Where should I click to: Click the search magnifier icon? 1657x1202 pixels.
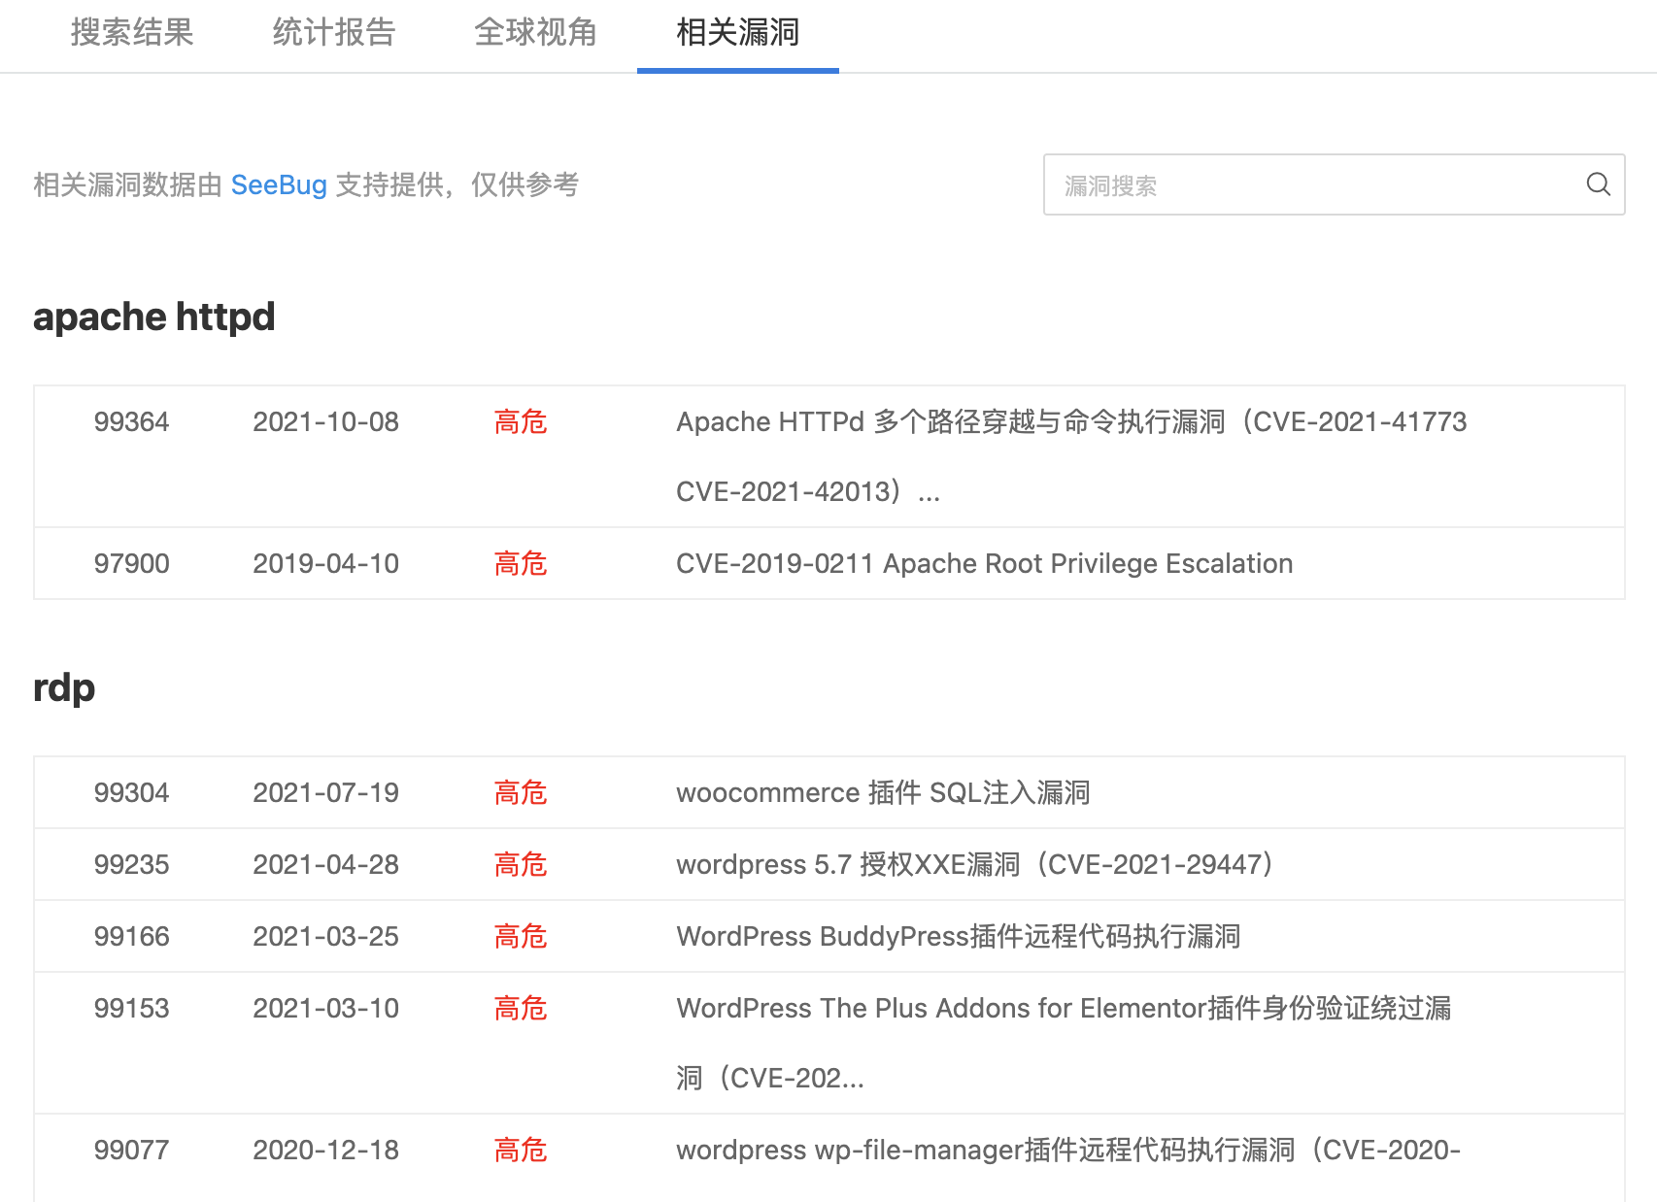click(x=1598, y=184)
